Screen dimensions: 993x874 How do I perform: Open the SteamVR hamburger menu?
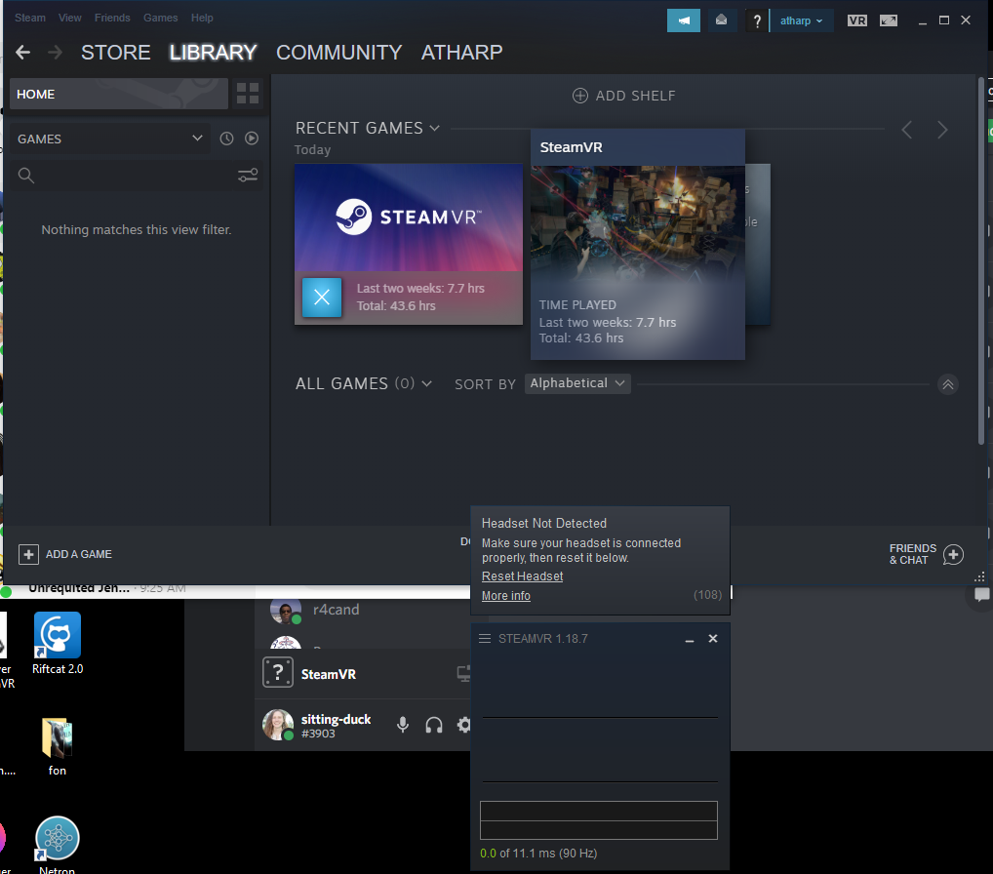pos(485,638)
